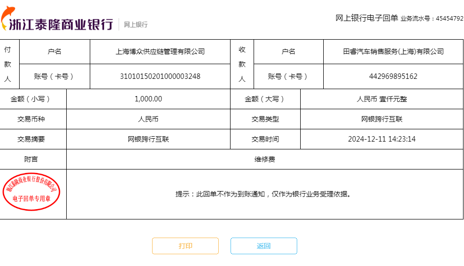Click the 附言 remark value 维修费
Image resolution: width=464 pixels, height=266 pixels.
tap(265, 159)
